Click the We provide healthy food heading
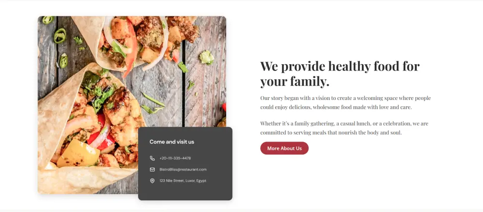The height and width of the screenshot is (212, 483). coord(340,74)
